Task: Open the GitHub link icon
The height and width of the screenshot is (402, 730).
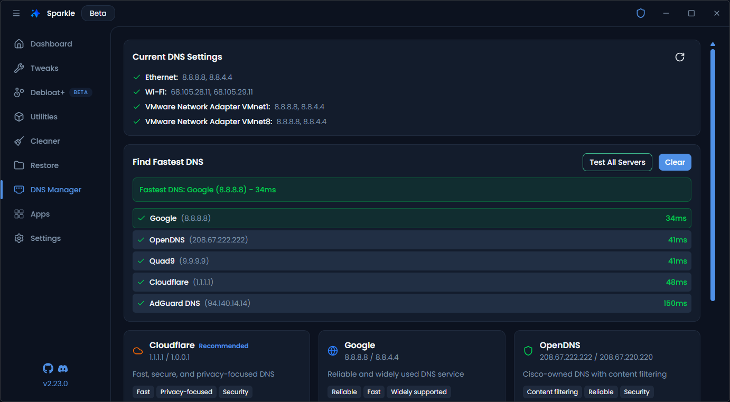Action: (x=48, y=368)
